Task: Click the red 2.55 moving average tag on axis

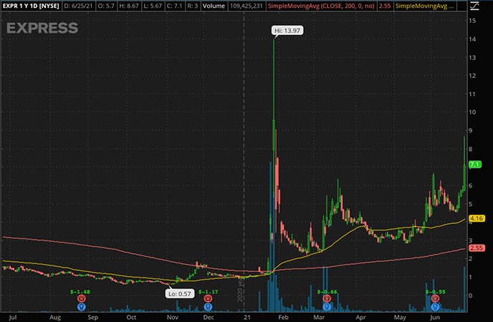Action: point(477,248)
